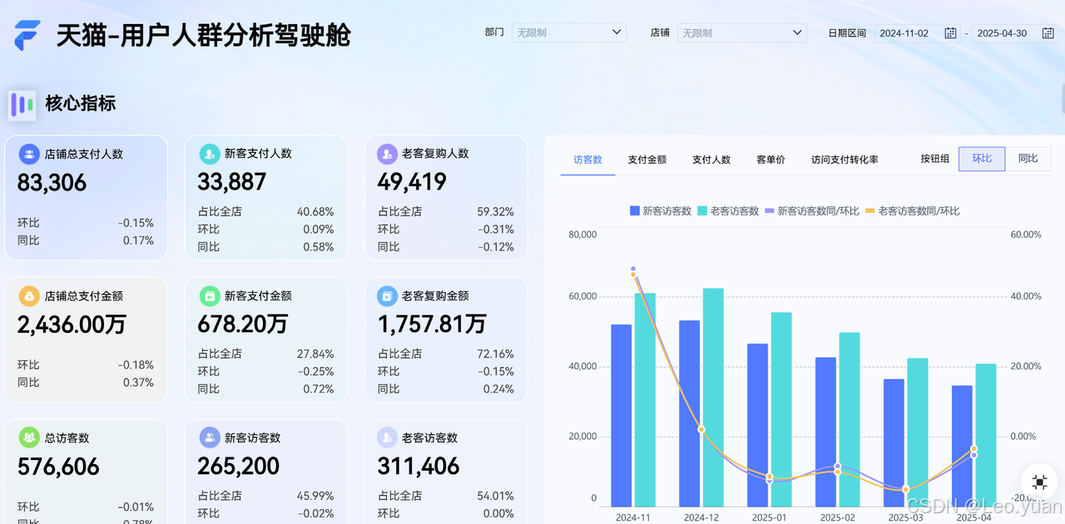Click the 2025-01 x-axis label
The image size is (1065, 524).
[x=769, y=517]
